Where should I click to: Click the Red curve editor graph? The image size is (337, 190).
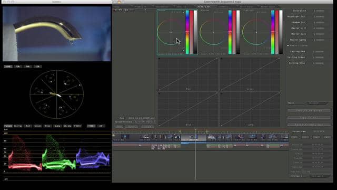pyautogui.click(x=188, y=74)
